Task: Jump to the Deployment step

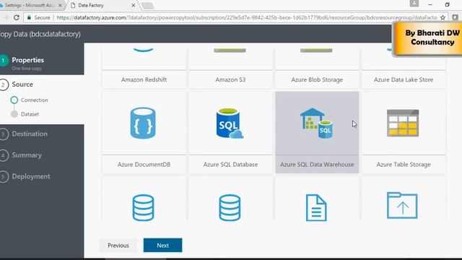Action: click(x=31, y=176)
